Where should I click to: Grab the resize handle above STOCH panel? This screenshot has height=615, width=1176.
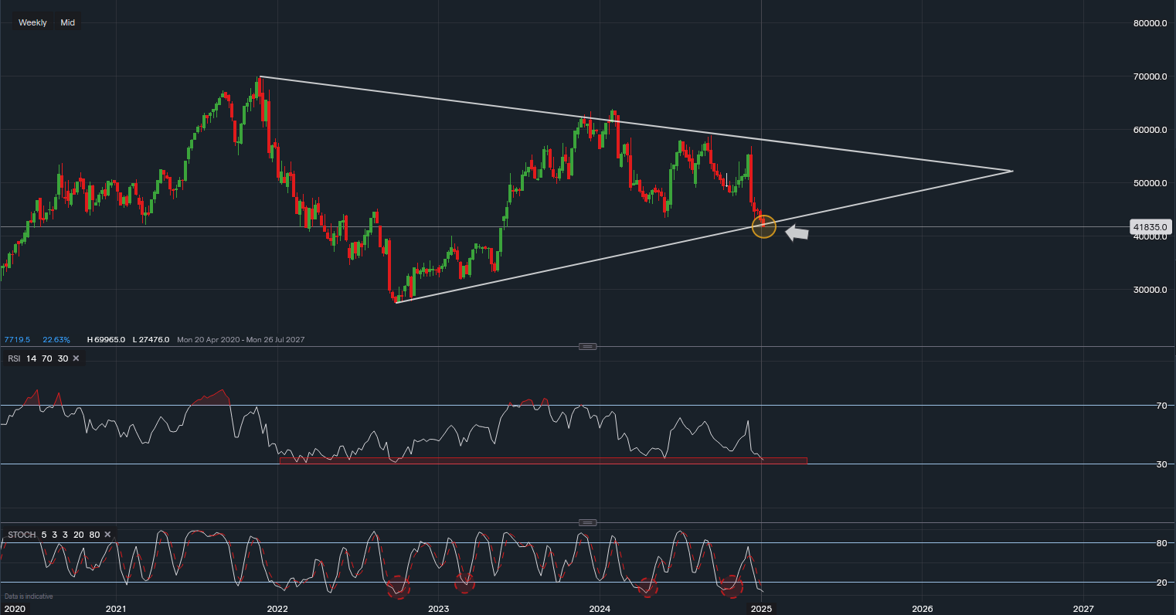click(x=587, y=522)
